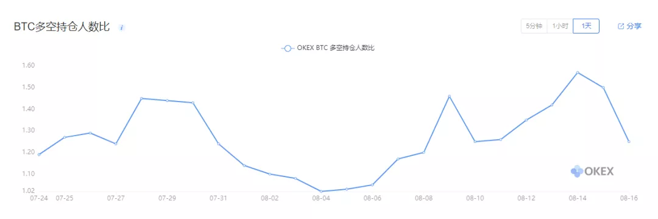The image size is (658, 219).
Task: Switch to the 1小时 interval
Action: (560, 26)
